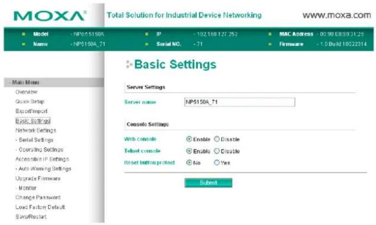Choose No for Reset button protect

[189, 163]
